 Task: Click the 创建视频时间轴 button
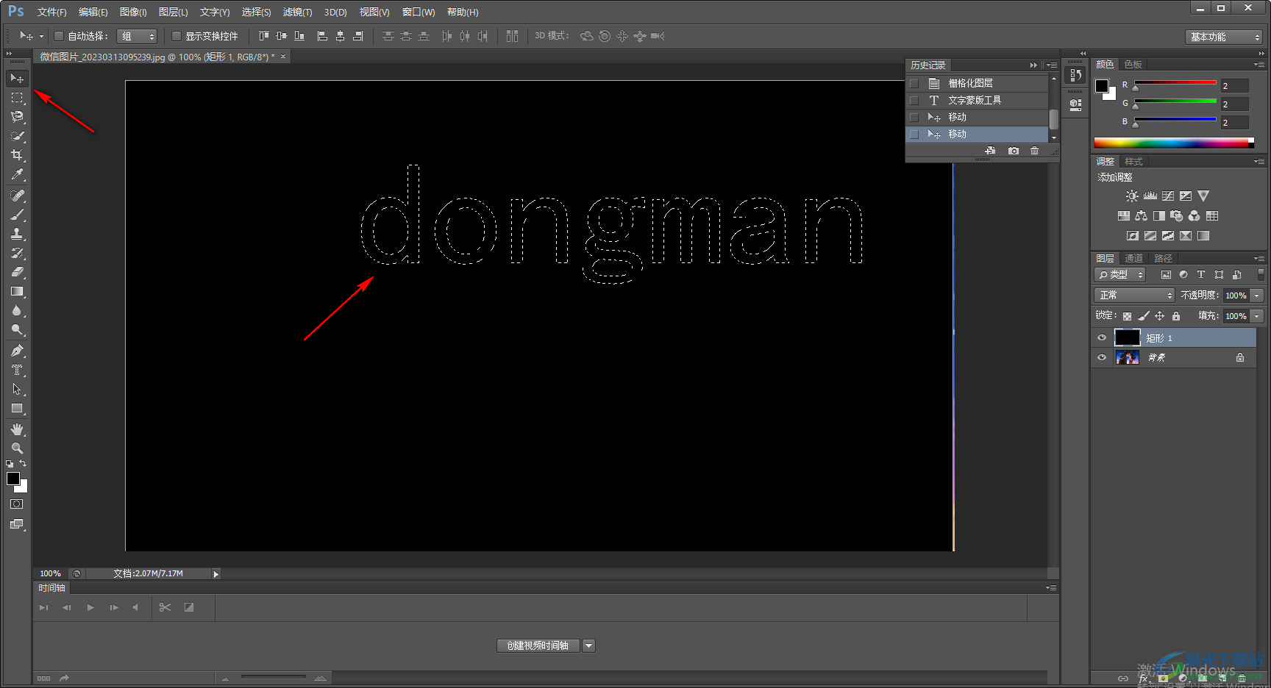(x=538, y=645)
